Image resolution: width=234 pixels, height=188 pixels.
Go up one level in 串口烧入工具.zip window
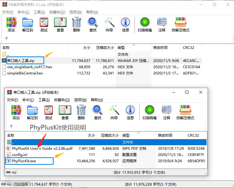point(11,126)
